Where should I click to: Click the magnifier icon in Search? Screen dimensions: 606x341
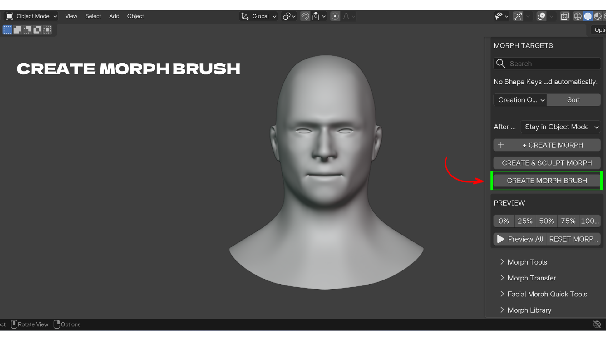[501, 63]
